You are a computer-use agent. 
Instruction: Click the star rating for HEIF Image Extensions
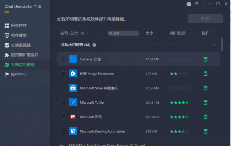(x=179, y=74)
